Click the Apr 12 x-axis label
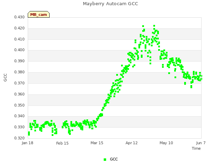 point(131,143)
